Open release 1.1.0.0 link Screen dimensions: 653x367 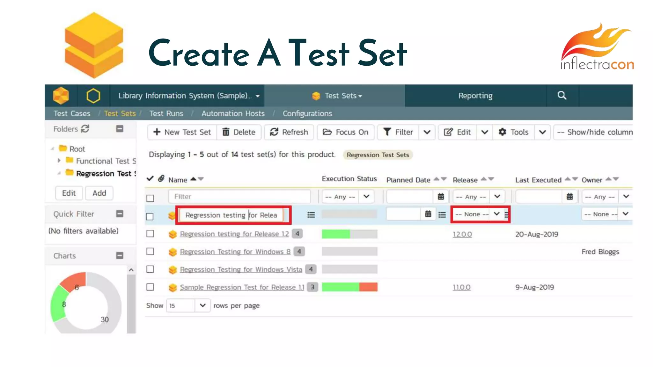point(461,287)
